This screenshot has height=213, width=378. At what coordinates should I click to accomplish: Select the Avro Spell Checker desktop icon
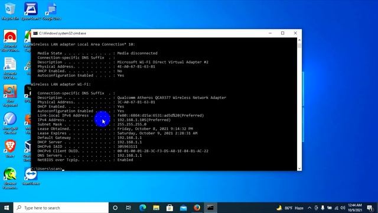pyautogui.click(x=10, y=123)
